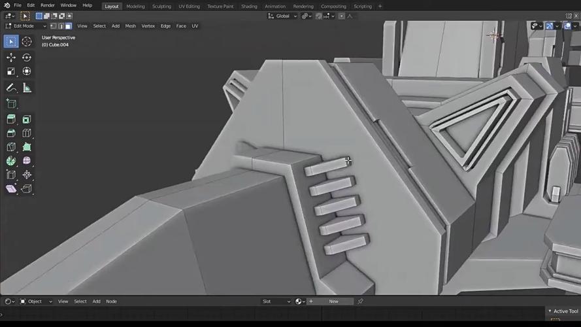Screen dimensions: 581x327
Task: Select the Spin tool
Action: pos(11,161)
